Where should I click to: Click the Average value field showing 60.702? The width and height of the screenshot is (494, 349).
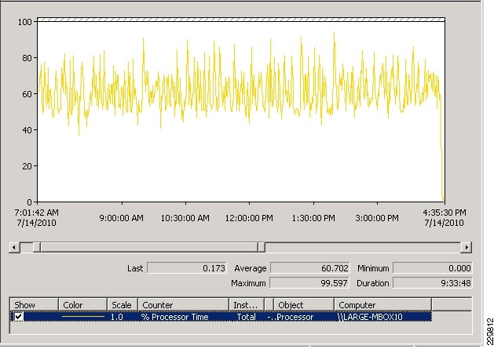pos(309,268)
